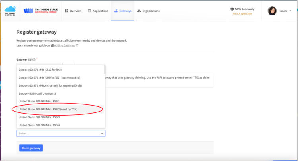Click the larum user avatar

tap(272, 11)
